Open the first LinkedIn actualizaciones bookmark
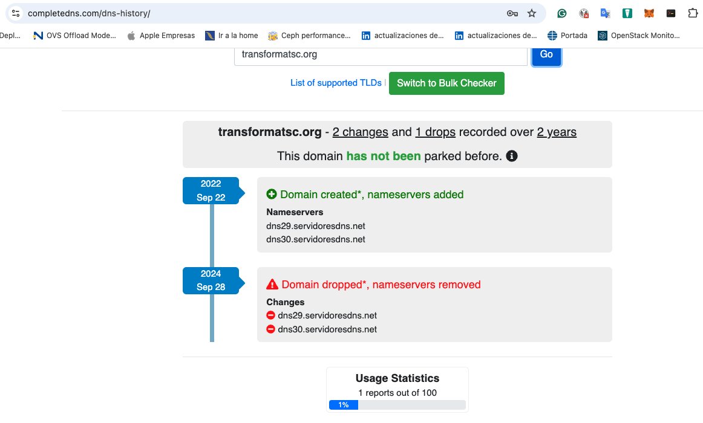The height and width of the screenshot is (423, 703). (x=402, y=36)
